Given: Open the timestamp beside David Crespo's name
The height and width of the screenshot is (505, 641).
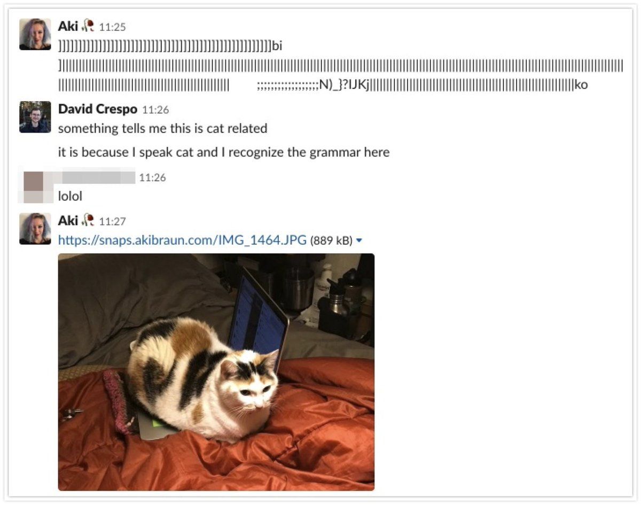Looking at the screenshot, I should [x=155, y=110].
